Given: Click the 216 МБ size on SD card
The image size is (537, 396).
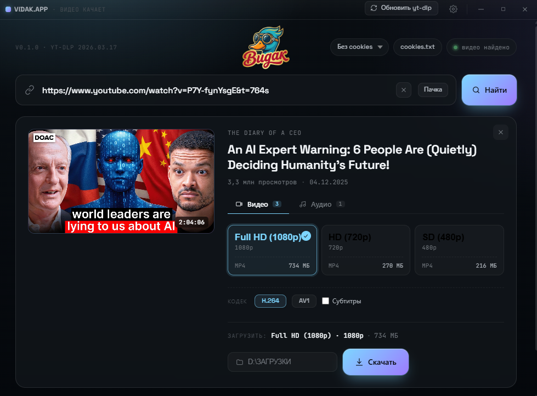Looking at the screenshot, I should click(486, 265).
